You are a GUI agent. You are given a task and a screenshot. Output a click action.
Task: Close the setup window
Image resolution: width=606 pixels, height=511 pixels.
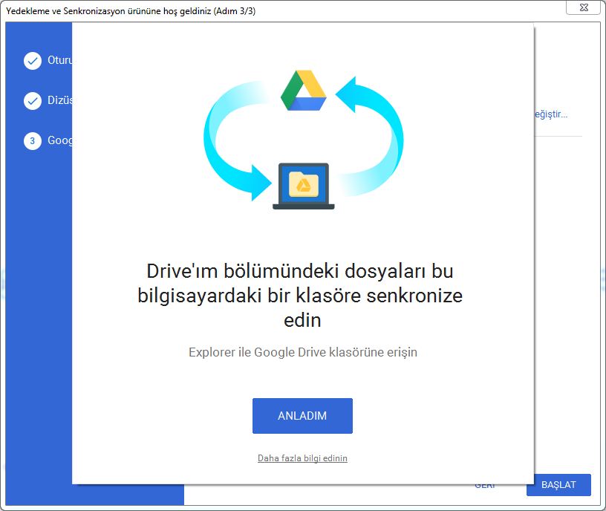click(x=584, y=7)
